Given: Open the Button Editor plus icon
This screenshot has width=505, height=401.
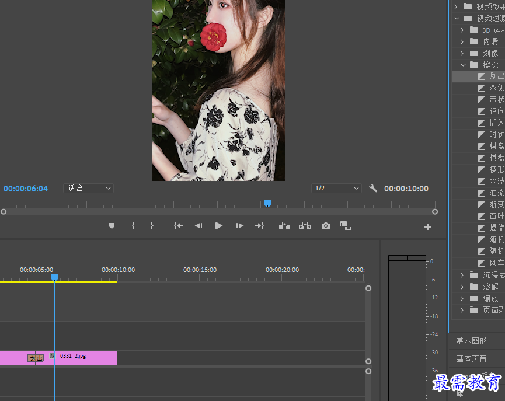Looking at the screenshot, I should (427, 226).
